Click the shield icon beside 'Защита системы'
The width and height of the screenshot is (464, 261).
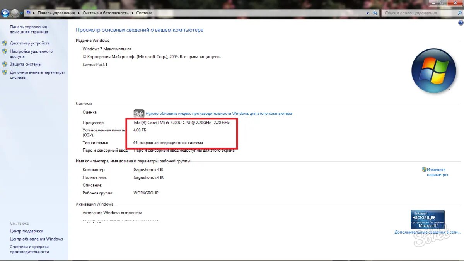click(x=5, y=64)
